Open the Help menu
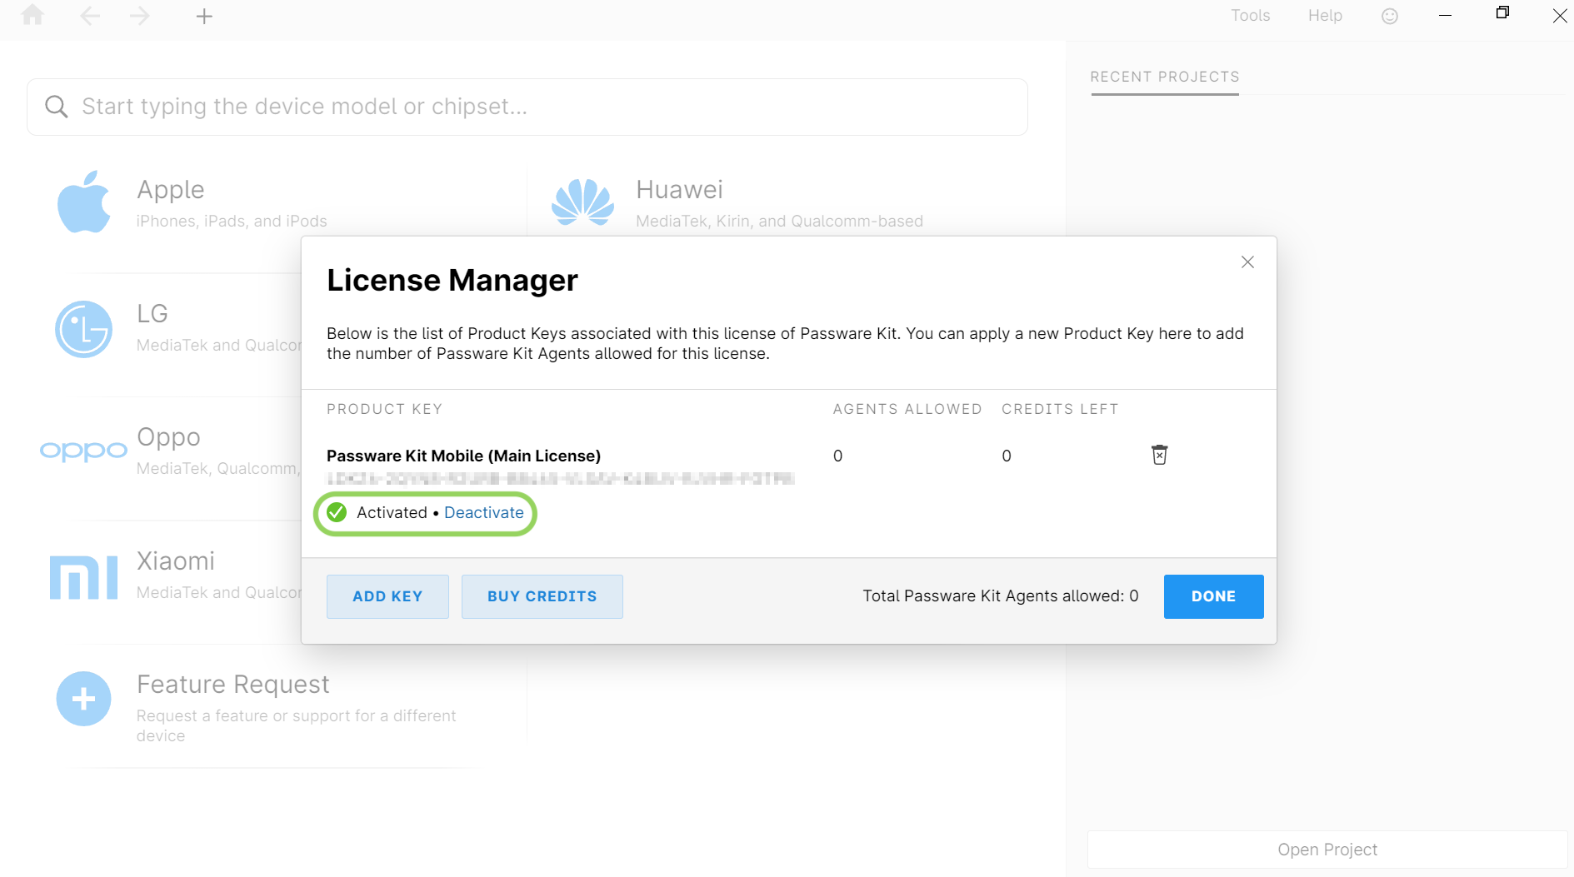This screenshot has height=877, width=1574. coord(1325,16)
